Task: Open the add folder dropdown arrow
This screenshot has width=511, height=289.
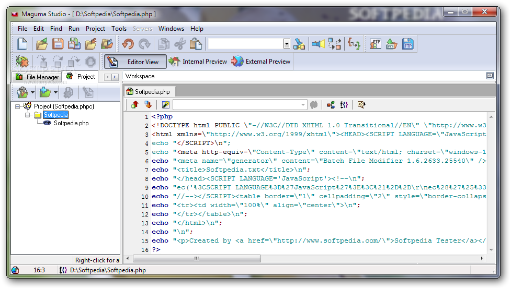Action: tap(56, 93)
